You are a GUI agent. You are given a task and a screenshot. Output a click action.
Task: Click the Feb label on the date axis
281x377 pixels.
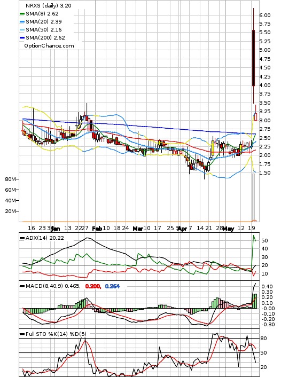pyautogui.click(x=97, y=229)
